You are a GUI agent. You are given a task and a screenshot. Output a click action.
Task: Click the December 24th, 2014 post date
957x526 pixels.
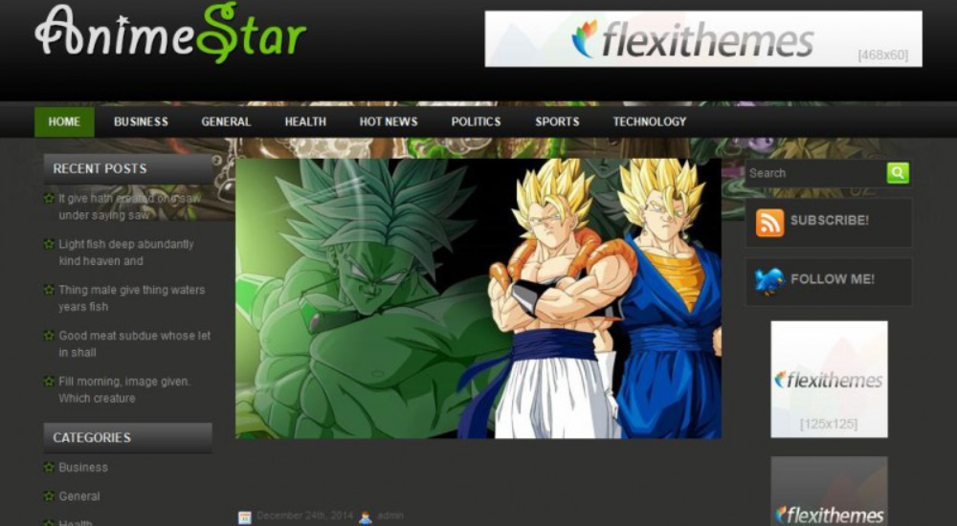pos(304,515)
